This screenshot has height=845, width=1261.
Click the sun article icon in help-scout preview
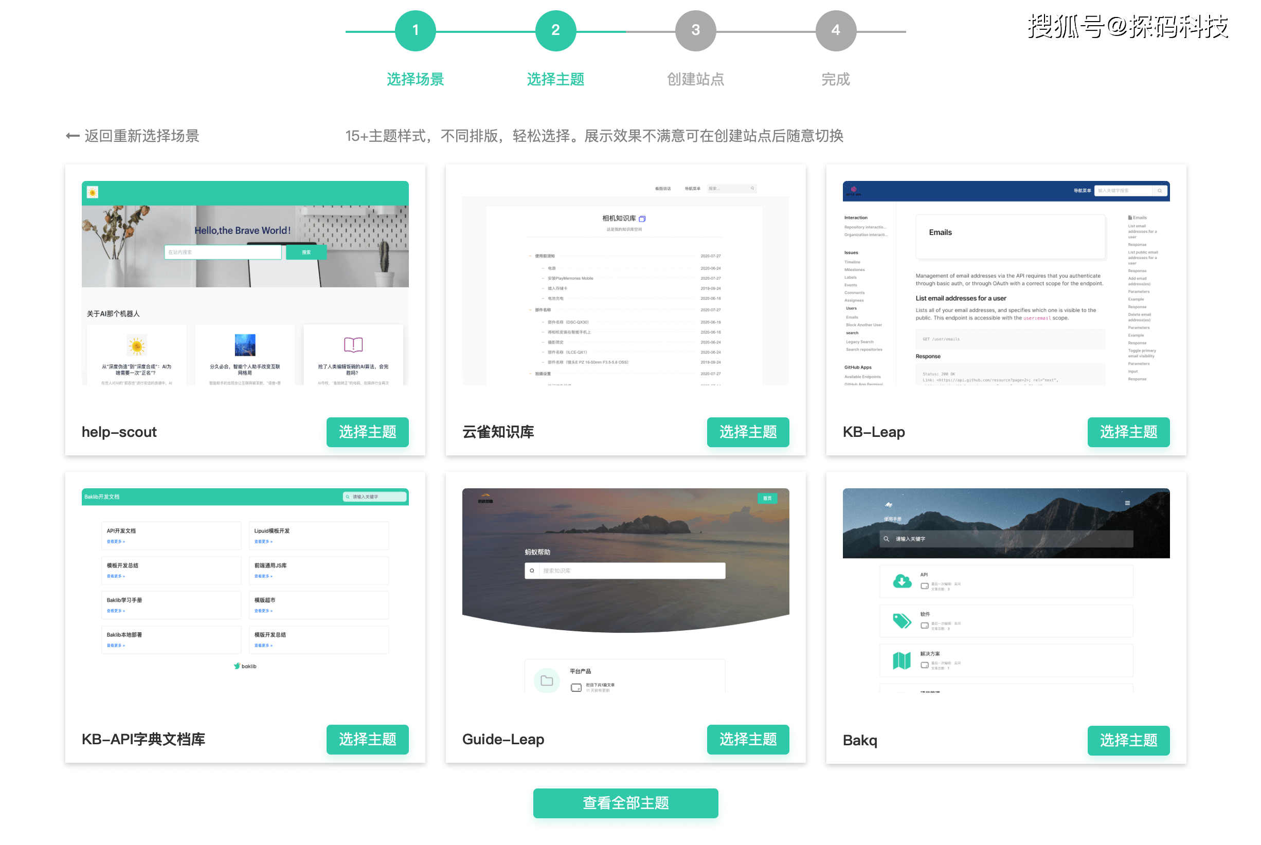point(136,345)
